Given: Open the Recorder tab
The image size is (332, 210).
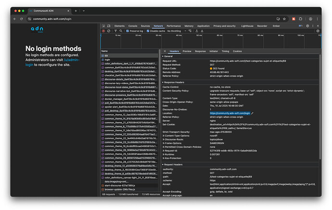Looking at the screenshot, I should click(262, 26).
